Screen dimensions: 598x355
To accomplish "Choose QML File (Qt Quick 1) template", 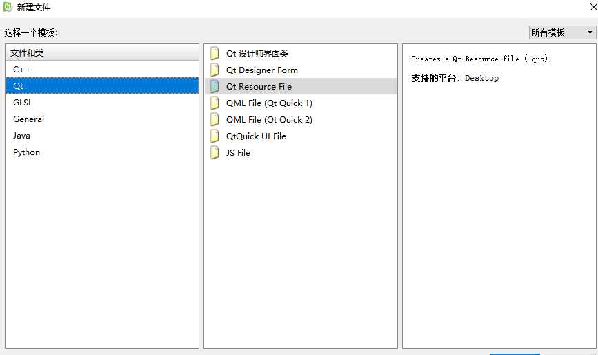I will click(301, 103).
